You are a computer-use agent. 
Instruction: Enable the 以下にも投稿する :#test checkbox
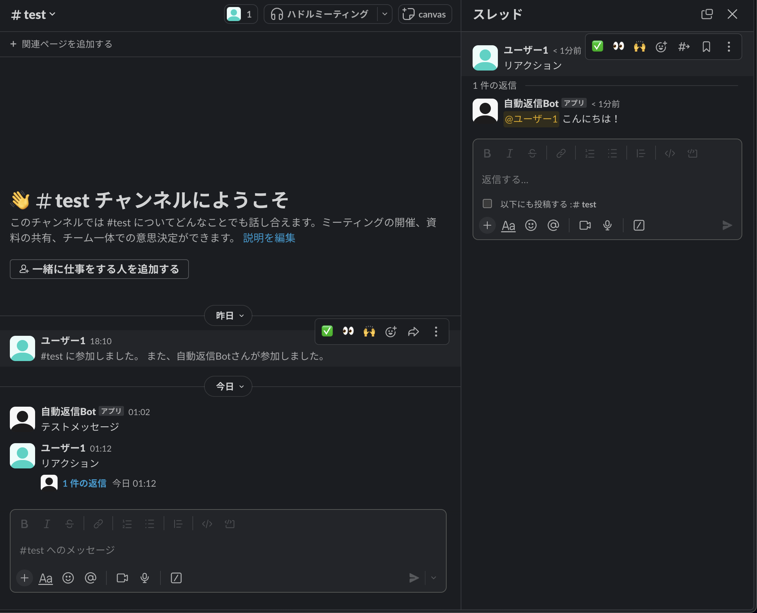click(487, 204)
